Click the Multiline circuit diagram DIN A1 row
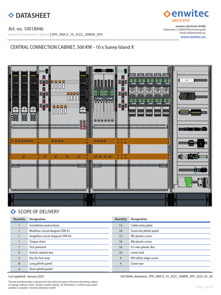Viewport: 221px width, 295px height. (60, 231)
